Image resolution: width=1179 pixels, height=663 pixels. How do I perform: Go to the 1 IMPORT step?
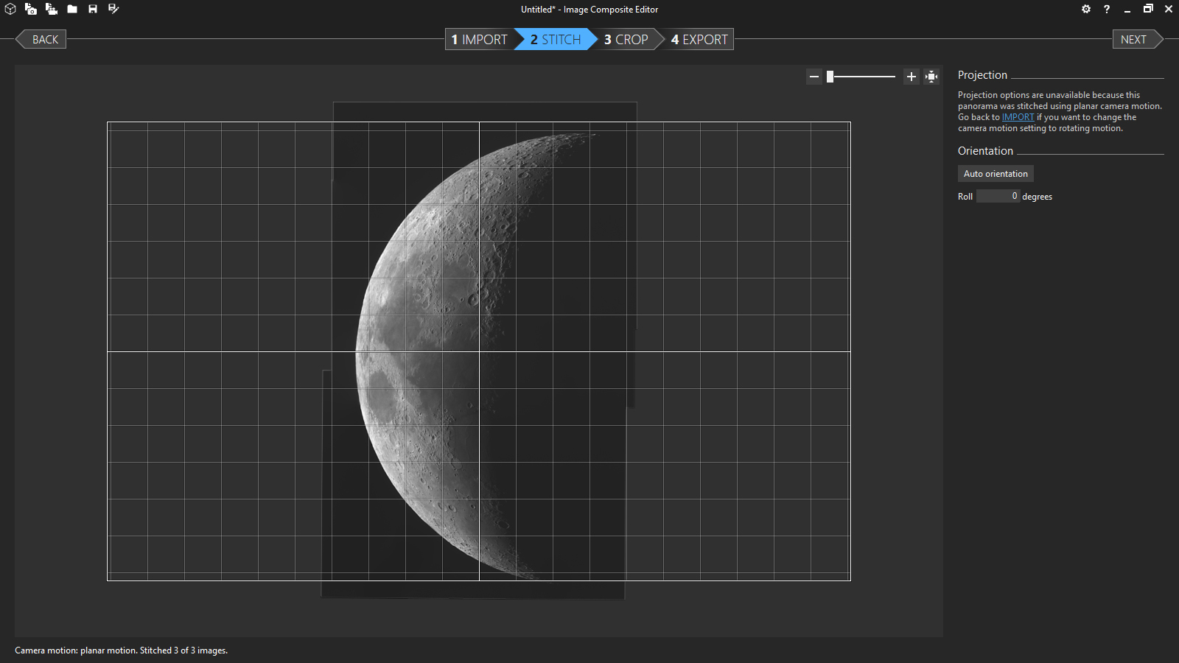coord(479,40)
